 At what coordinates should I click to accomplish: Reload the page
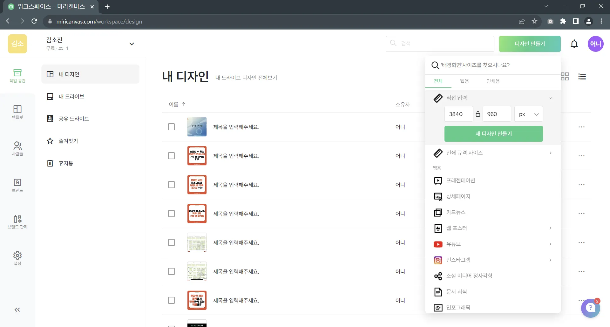pos(34,21)
